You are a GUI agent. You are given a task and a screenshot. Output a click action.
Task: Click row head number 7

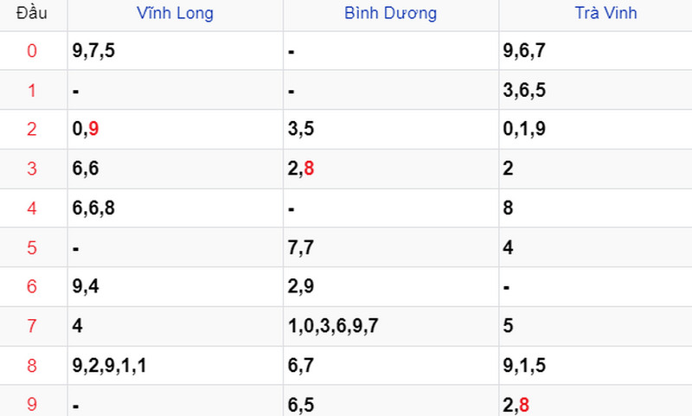[x=32, y=326]
